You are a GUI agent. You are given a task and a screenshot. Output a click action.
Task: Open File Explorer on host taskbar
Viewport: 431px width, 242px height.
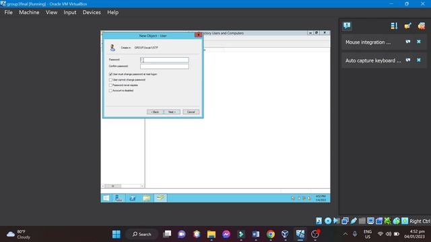[211, 234]
